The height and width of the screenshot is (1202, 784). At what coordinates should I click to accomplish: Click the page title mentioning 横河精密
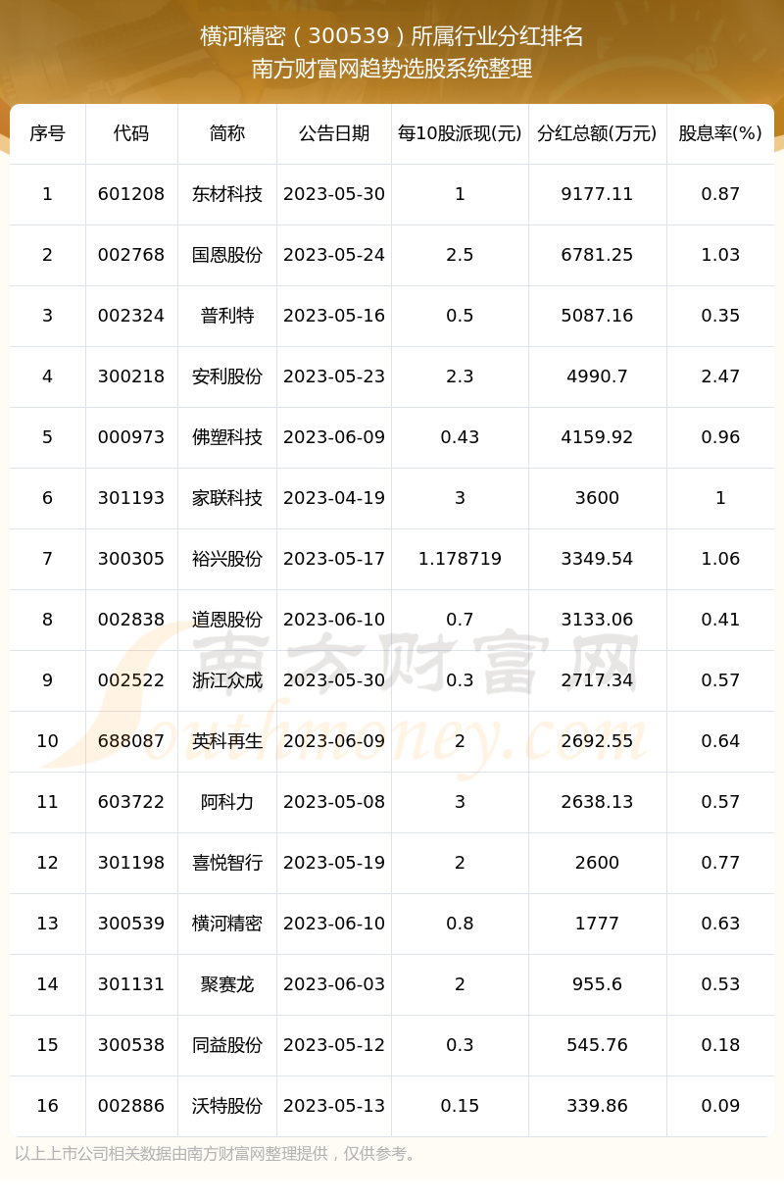[x=392, y=36]
